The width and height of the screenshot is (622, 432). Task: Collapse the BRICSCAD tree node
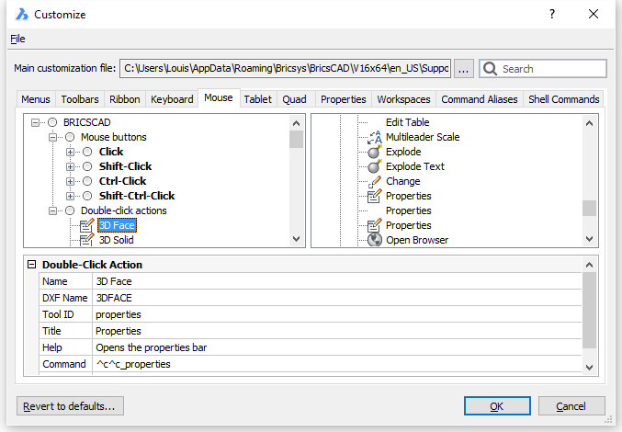point(35,122)
